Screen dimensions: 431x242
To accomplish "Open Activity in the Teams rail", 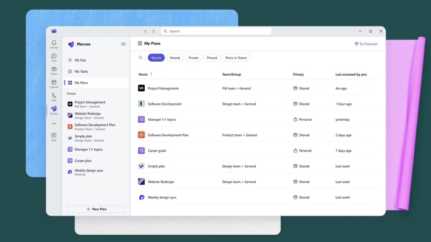I will click(54, 44).
